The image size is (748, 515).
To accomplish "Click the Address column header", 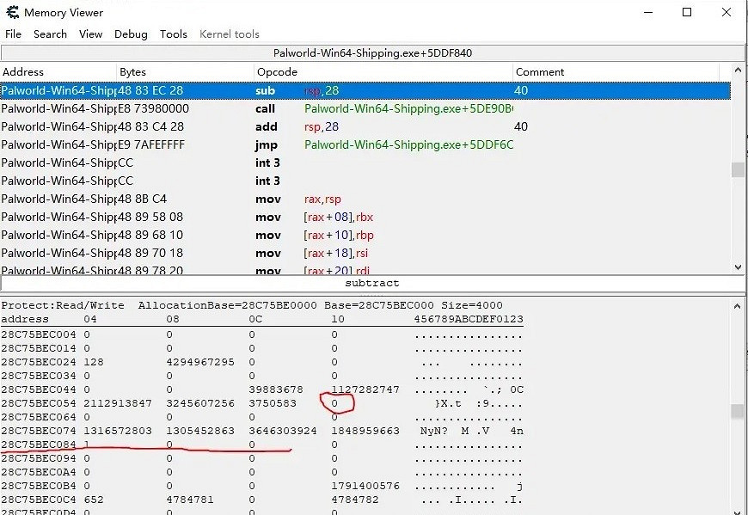I will click(58, 72).
